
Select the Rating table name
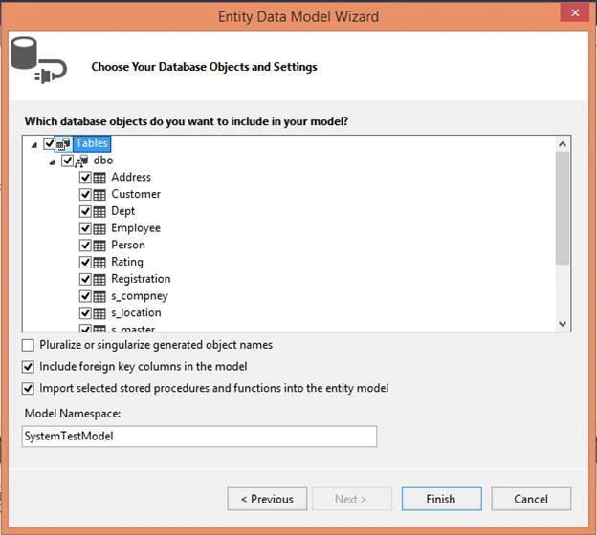click(127, 262)
